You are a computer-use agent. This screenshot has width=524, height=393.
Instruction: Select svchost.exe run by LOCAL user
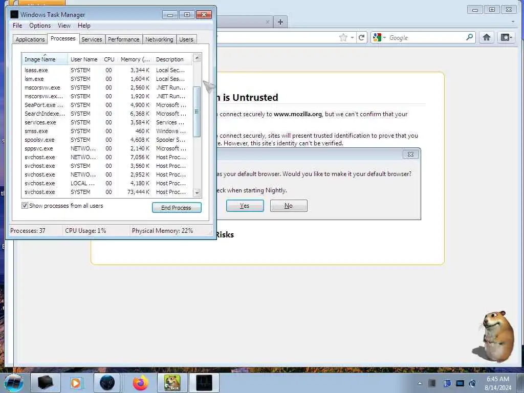click(107, 183)
